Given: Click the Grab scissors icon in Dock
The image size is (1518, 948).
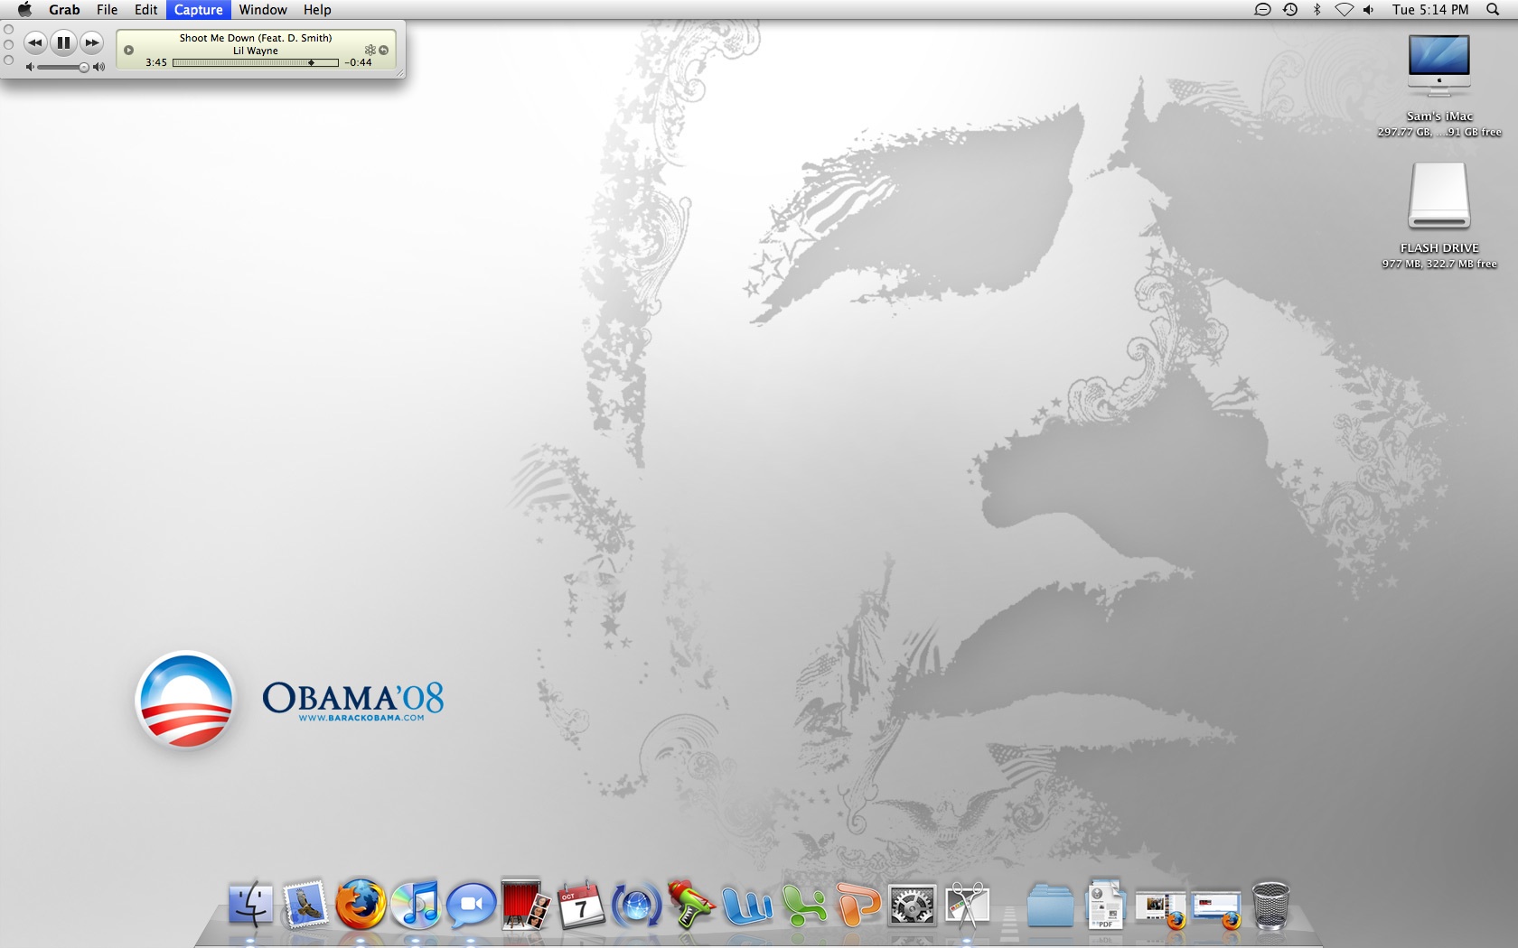Looking at the screenshot, I should (968, 904).
